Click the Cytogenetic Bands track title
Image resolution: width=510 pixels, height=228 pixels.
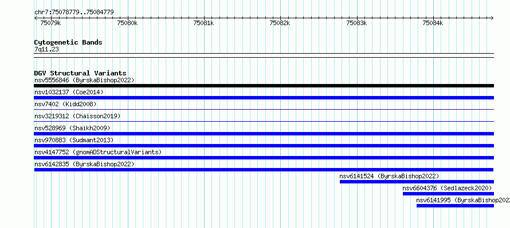pyautogui.click(x=68, y=42)
